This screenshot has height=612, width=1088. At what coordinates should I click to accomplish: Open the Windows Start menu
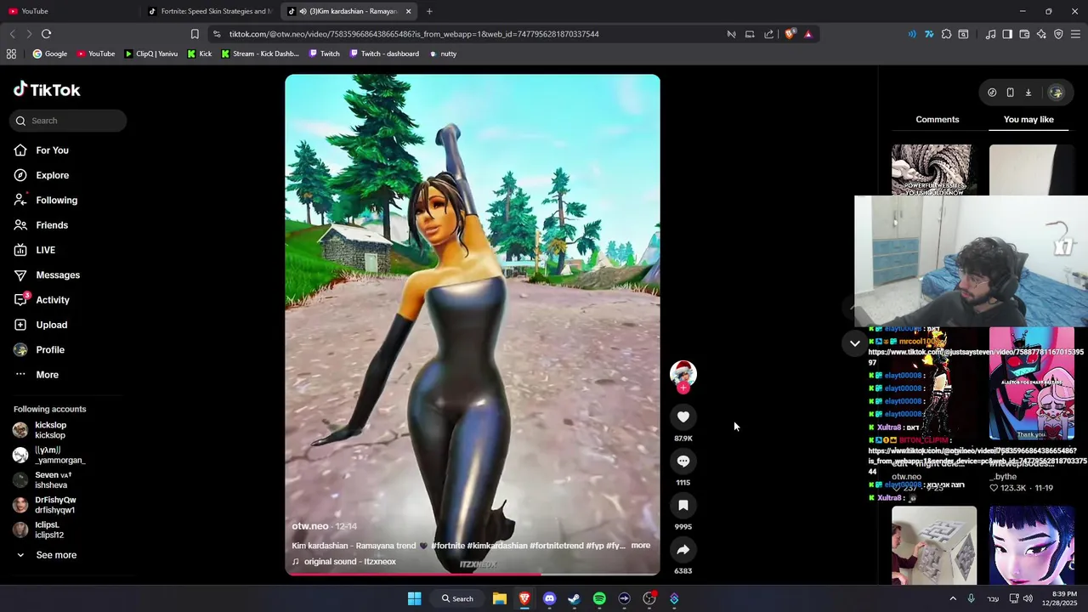tap(414, 598)
